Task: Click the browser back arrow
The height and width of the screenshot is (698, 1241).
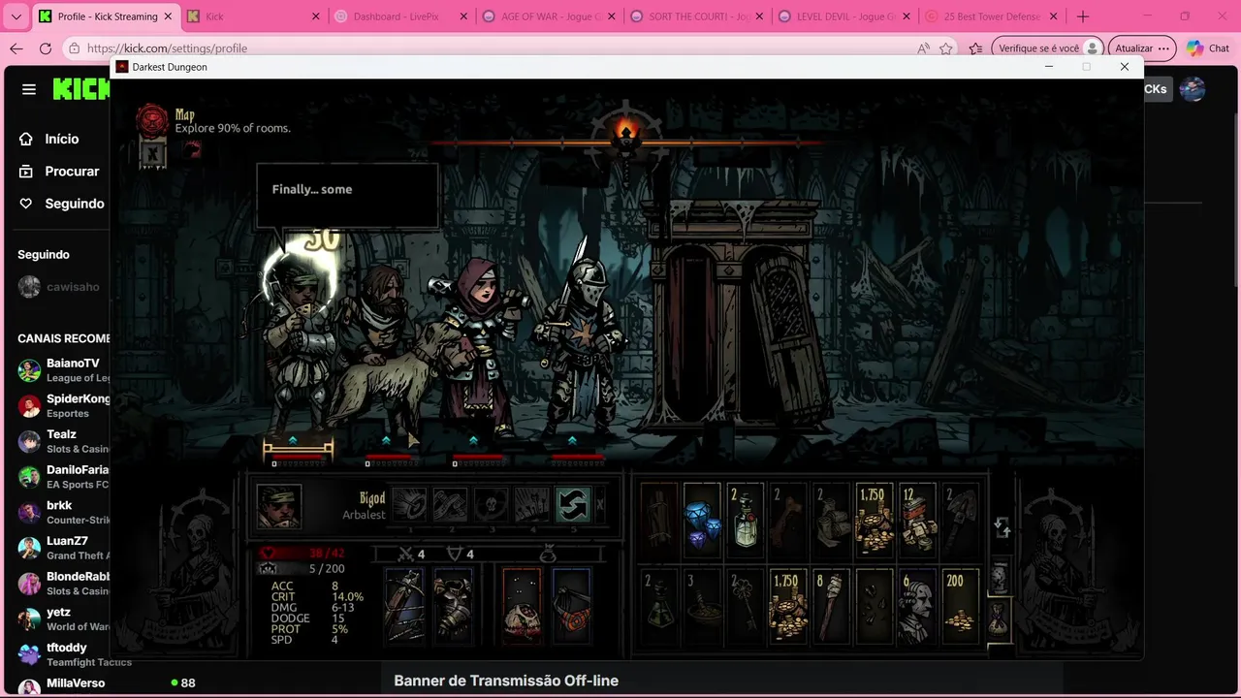Action: pyautogui.click(x=16, y=48)
